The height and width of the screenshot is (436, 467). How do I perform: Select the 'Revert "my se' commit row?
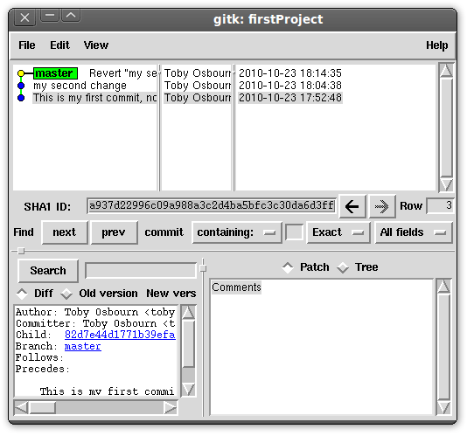tap(122, 73)
